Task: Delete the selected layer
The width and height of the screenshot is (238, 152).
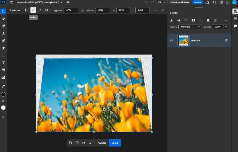Action: 215,20
